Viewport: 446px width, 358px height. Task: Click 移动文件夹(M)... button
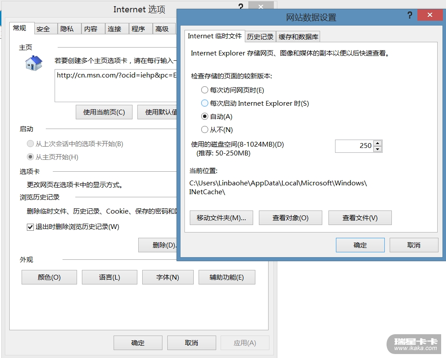tap(221, 218)
